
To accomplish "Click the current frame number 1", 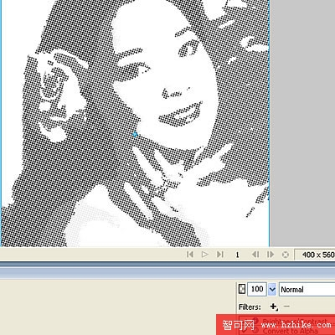I will [237, 255].
